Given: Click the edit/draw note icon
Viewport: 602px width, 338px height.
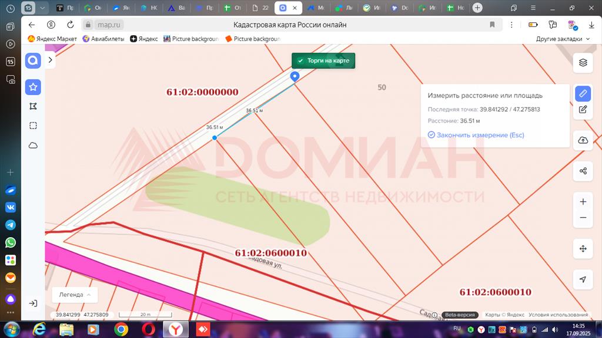Looking at the screenshot, I should point(583,109).
